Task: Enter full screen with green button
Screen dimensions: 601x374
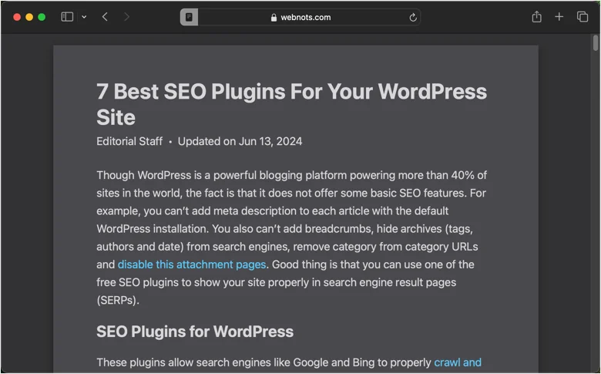Action: point(42,17)
